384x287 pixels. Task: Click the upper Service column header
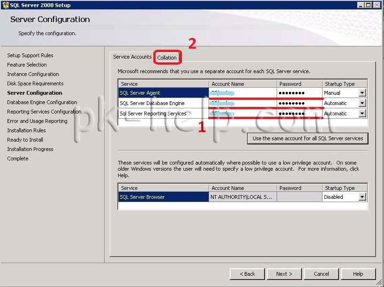click(x=163, y=84)
